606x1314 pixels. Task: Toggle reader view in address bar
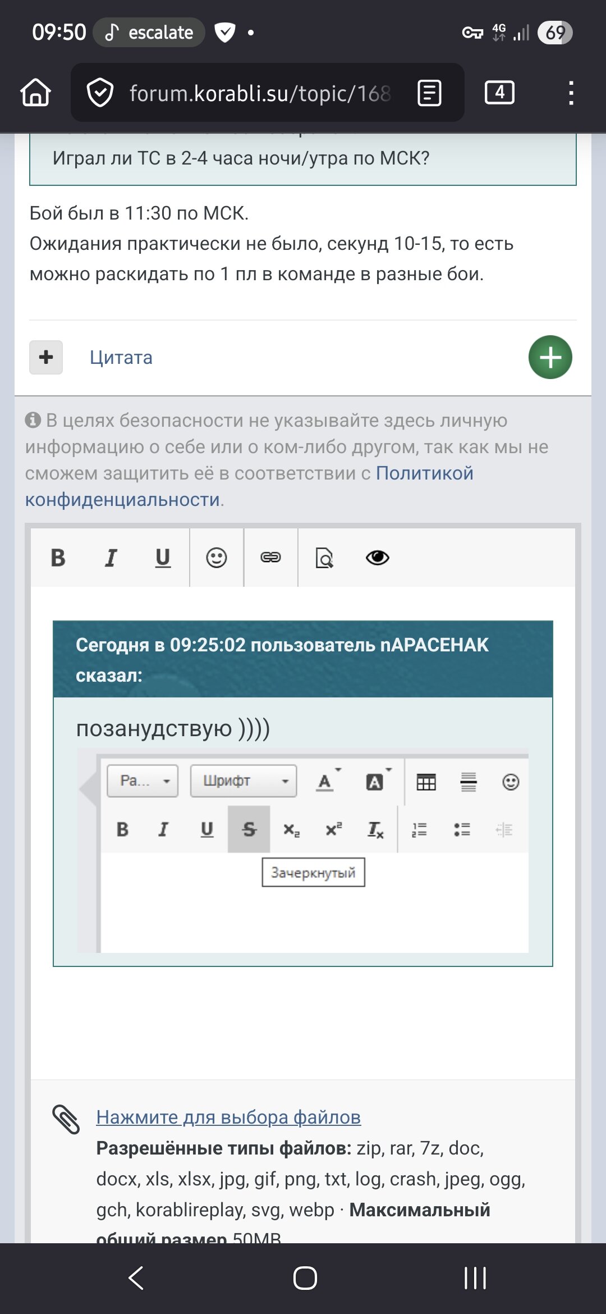[430, 93]
